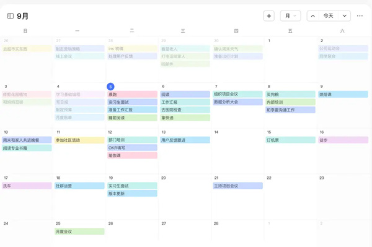Open the 部门培训 event
The height and width of the screenshot is (247, 372).
click(132, 140)
